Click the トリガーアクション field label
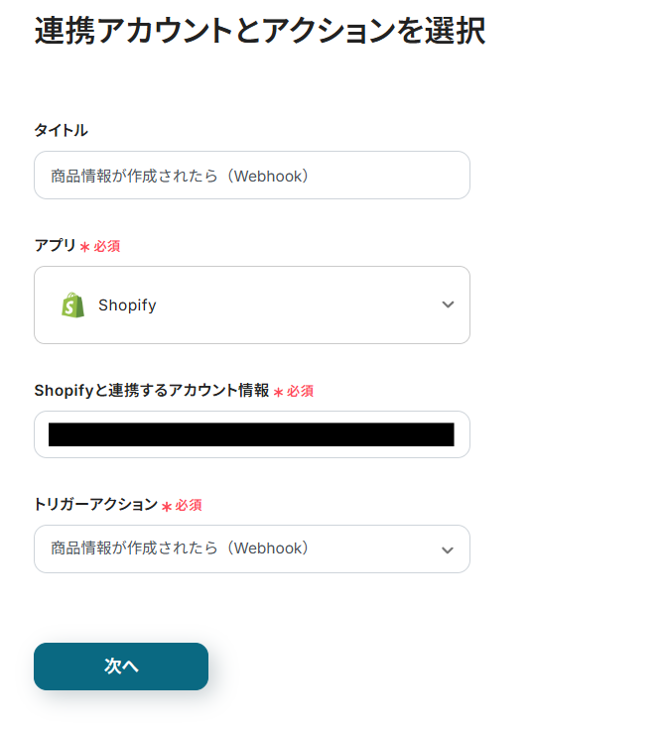 pyautogui.click(x=95, y=505)
